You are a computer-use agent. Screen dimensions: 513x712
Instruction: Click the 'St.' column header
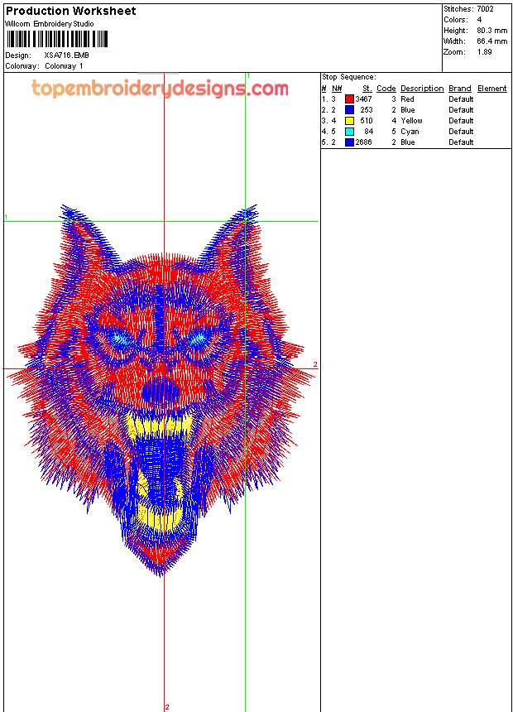367,89
